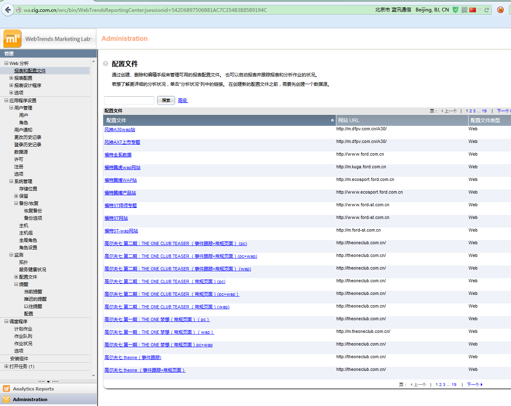Click the sidebar scrollbar up arrow
The height and width of the screenshot is (406, 511).
pos(93,62)
